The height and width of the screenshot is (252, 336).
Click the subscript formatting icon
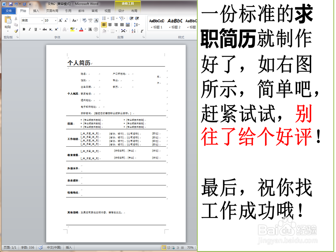click(x=50, y=29)
